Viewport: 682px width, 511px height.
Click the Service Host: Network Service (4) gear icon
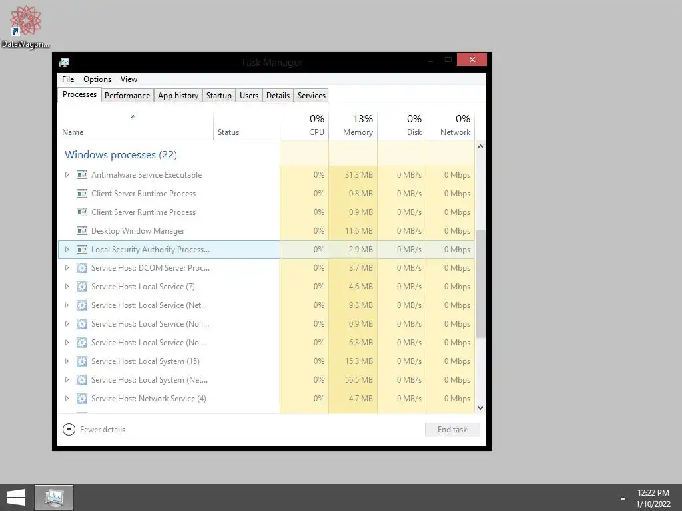pos(82,399)
